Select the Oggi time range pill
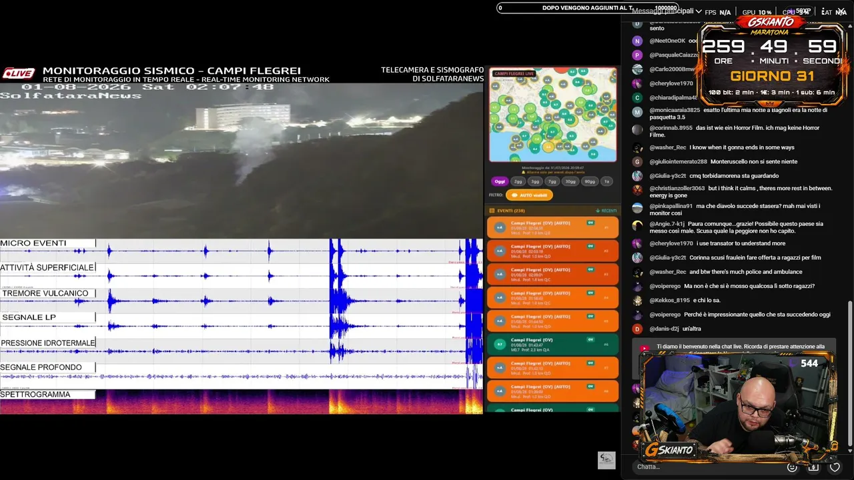This screenshot has height=480, width=854. [x=500, y=181]
